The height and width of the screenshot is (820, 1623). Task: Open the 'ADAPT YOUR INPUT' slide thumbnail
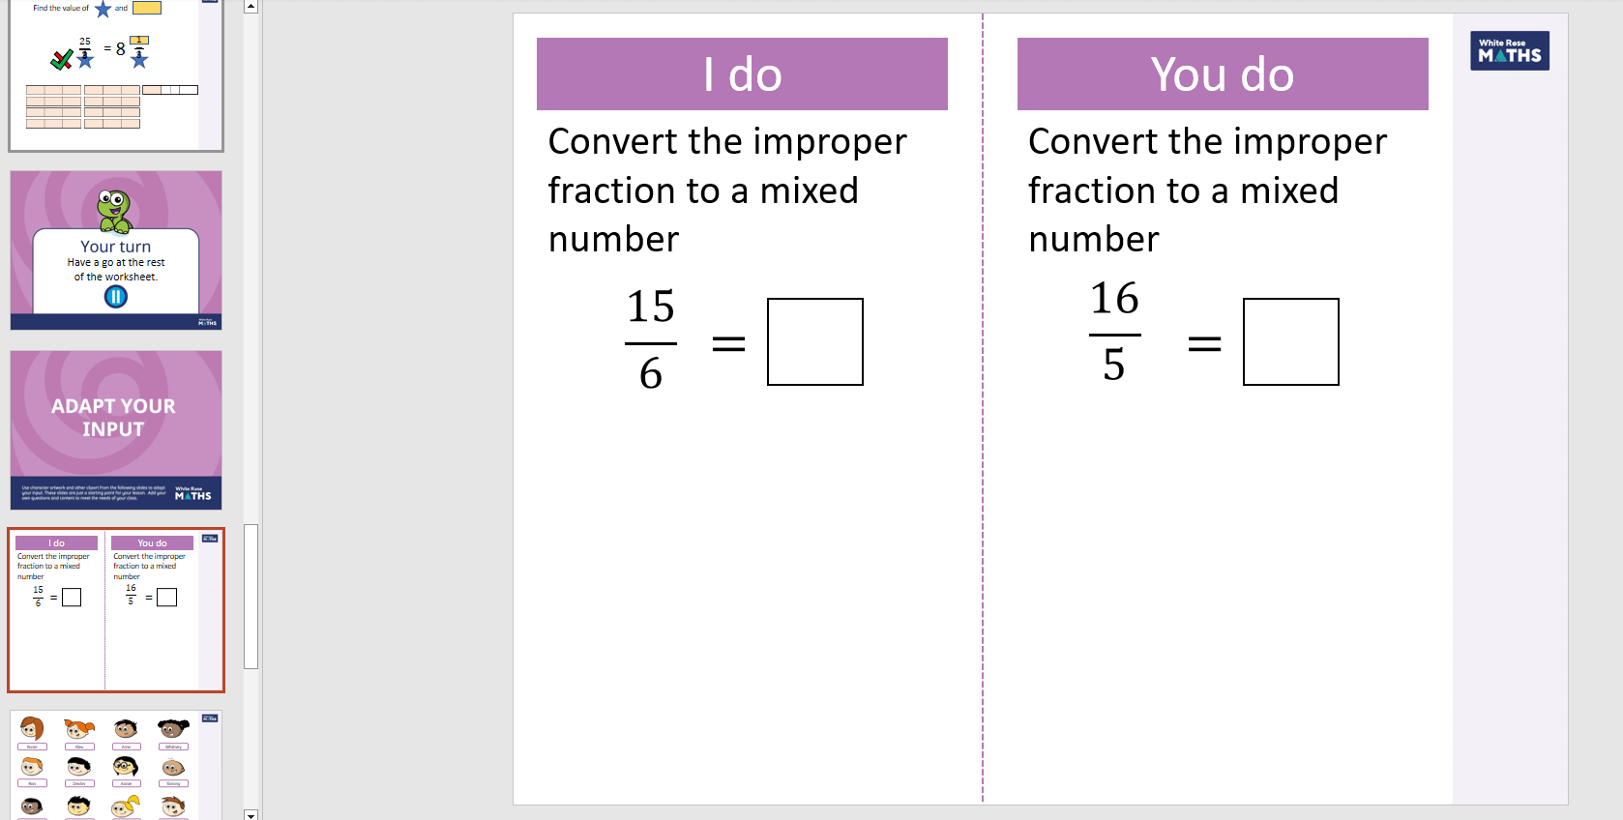click(x=116, y=429)
